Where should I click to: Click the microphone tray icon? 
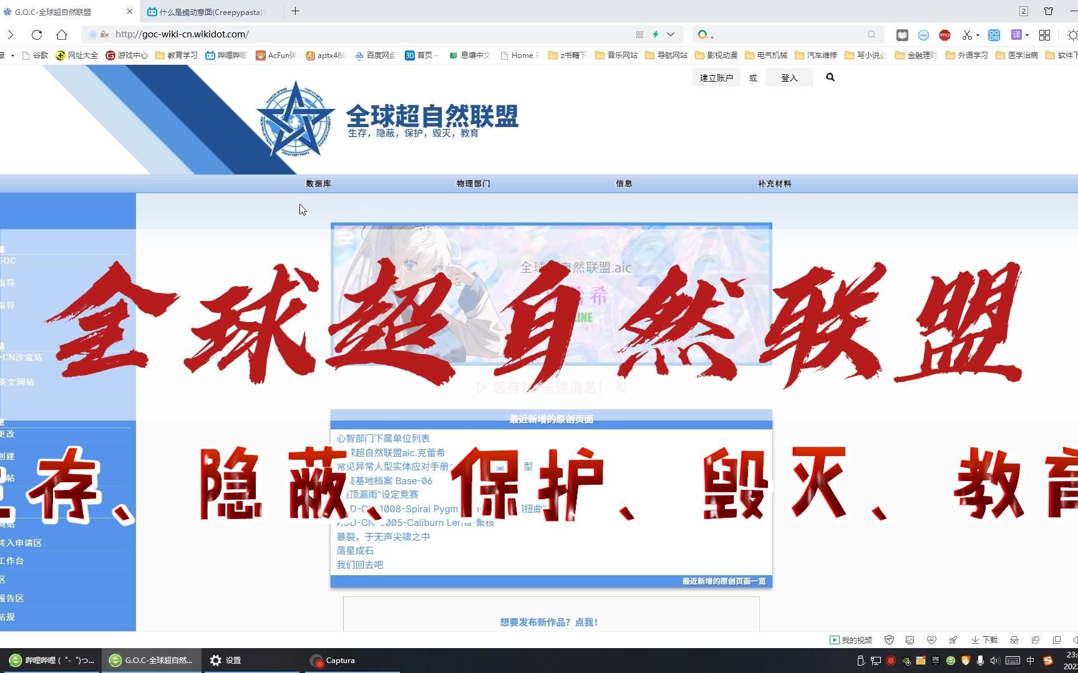[980, 661]
